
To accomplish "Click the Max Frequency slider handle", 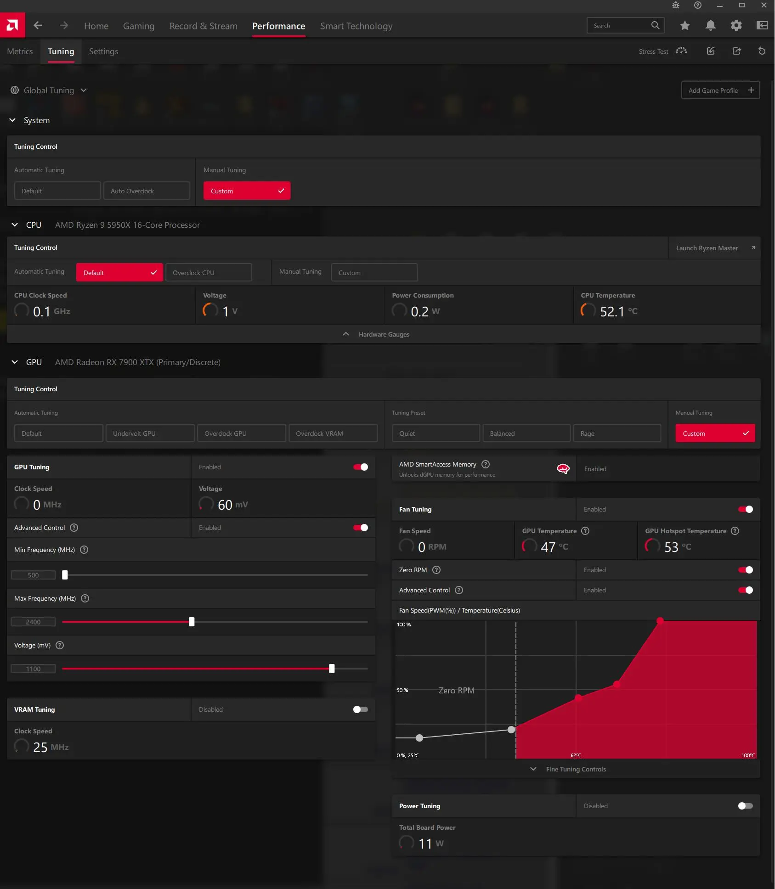I will click(192, 622).
